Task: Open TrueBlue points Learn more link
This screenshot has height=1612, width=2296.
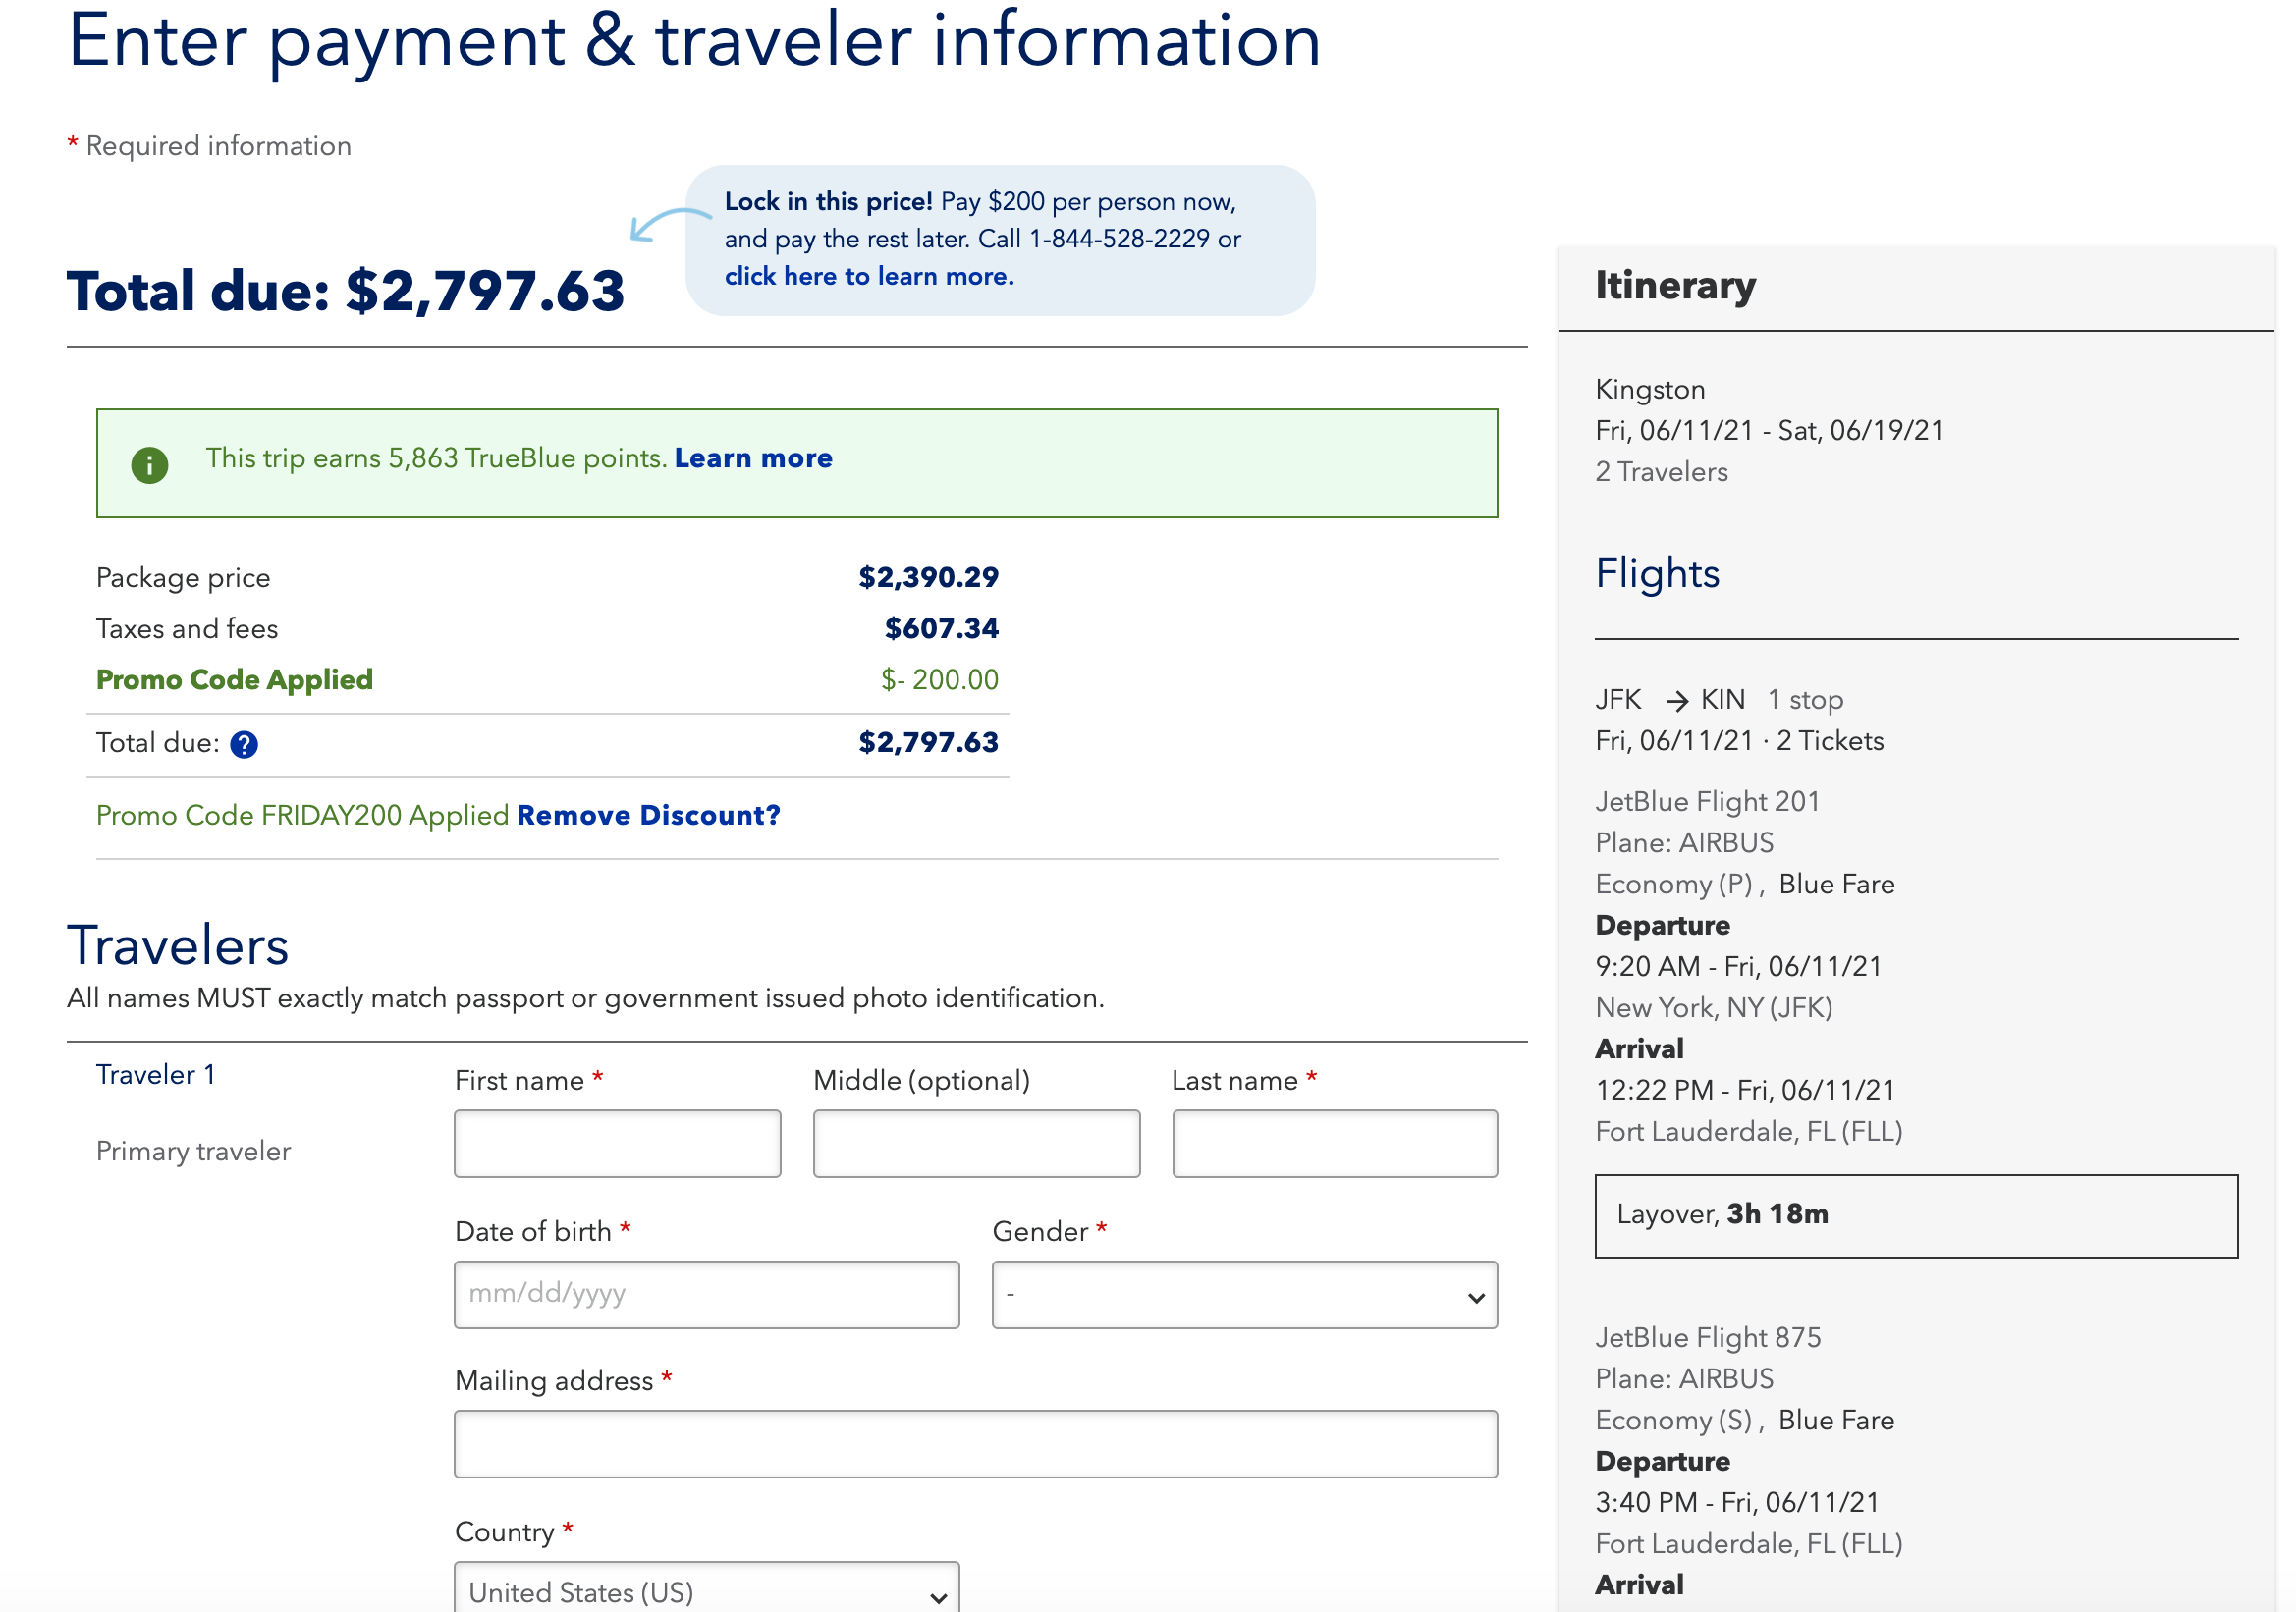Action: coord(753,458)
